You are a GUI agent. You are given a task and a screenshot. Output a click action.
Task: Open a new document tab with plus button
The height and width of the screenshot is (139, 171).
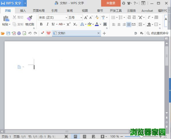pyautogui.click(x=104, y=33)
